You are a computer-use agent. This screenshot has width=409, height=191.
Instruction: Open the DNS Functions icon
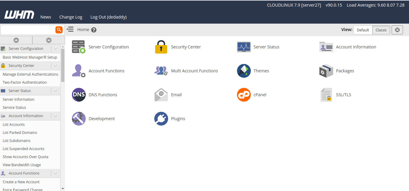point(79,95)
